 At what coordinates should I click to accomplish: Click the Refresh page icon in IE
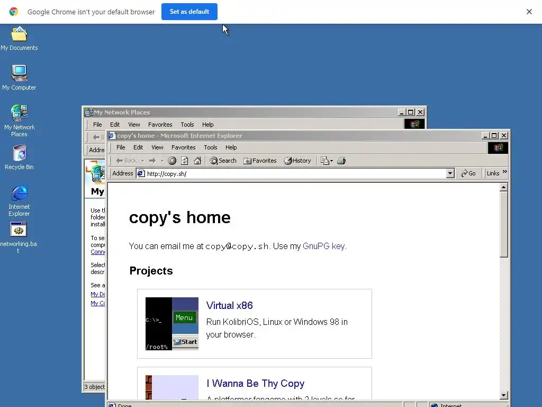point(185,161)
